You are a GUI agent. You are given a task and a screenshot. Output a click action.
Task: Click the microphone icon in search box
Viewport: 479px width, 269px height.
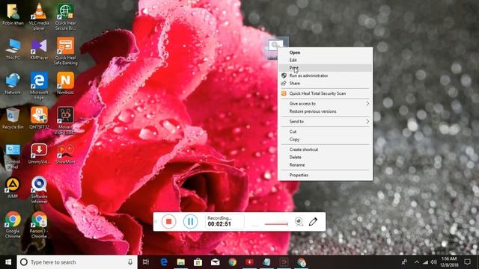[130, 262]
